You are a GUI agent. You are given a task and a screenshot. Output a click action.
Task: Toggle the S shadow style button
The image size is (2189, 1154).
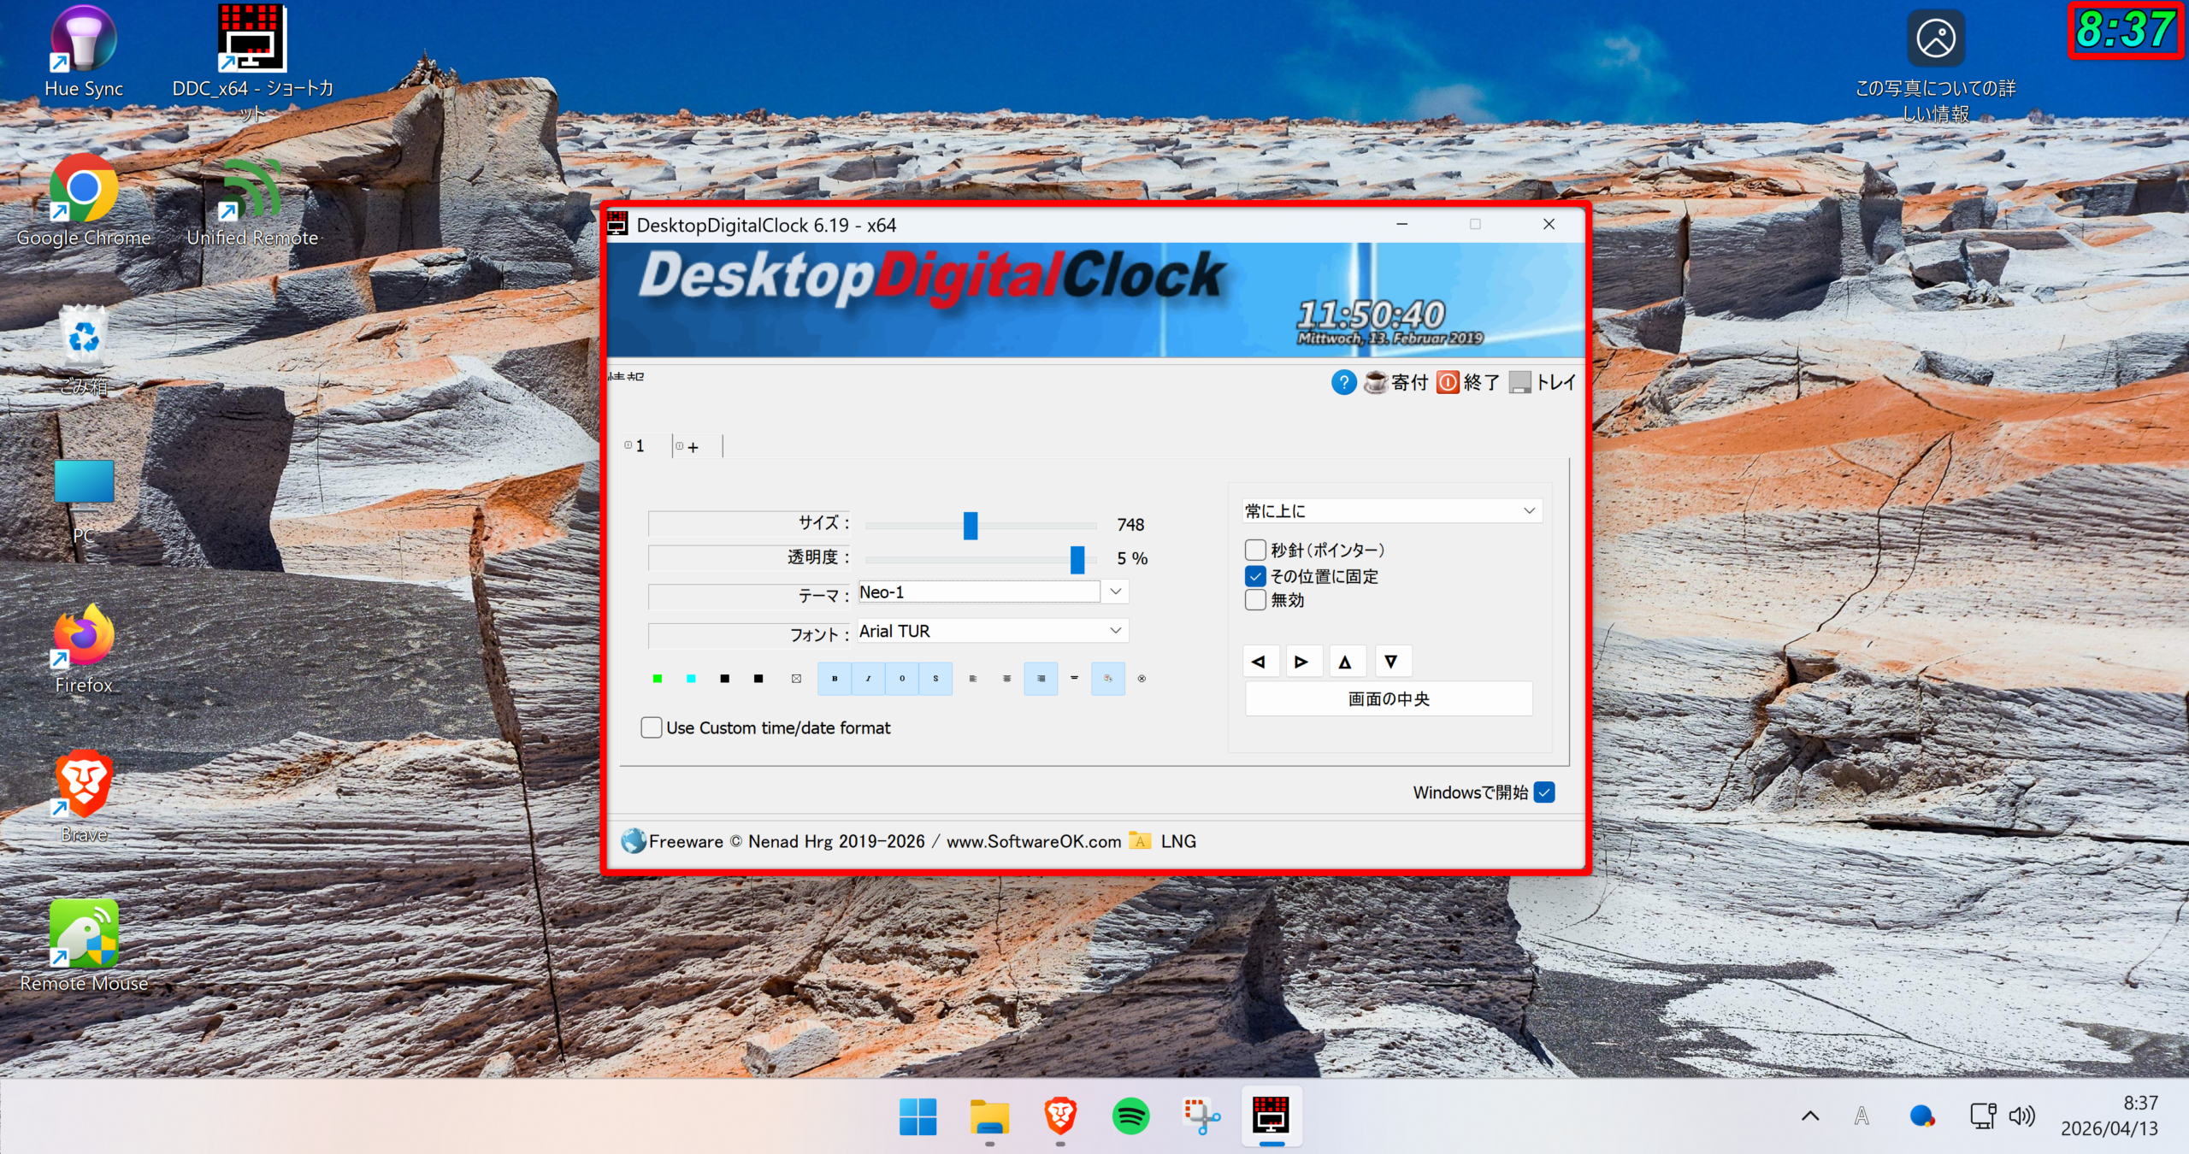tap(935, 679)
